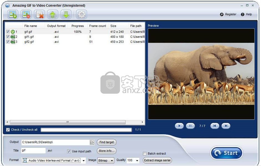This screenshot has height=166, width=261.
Task: Click the GIF icon for gif2.gif row
Action: click(13, 42)
